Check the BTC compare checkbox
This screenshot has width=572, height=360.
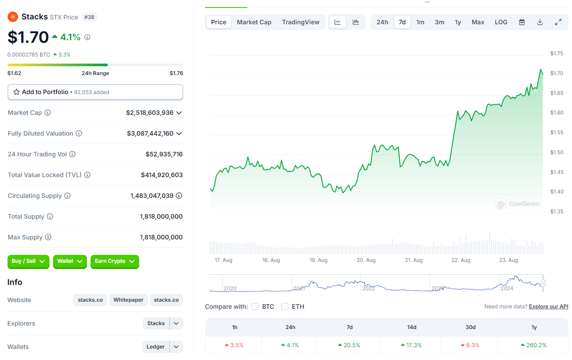point(255,307)
